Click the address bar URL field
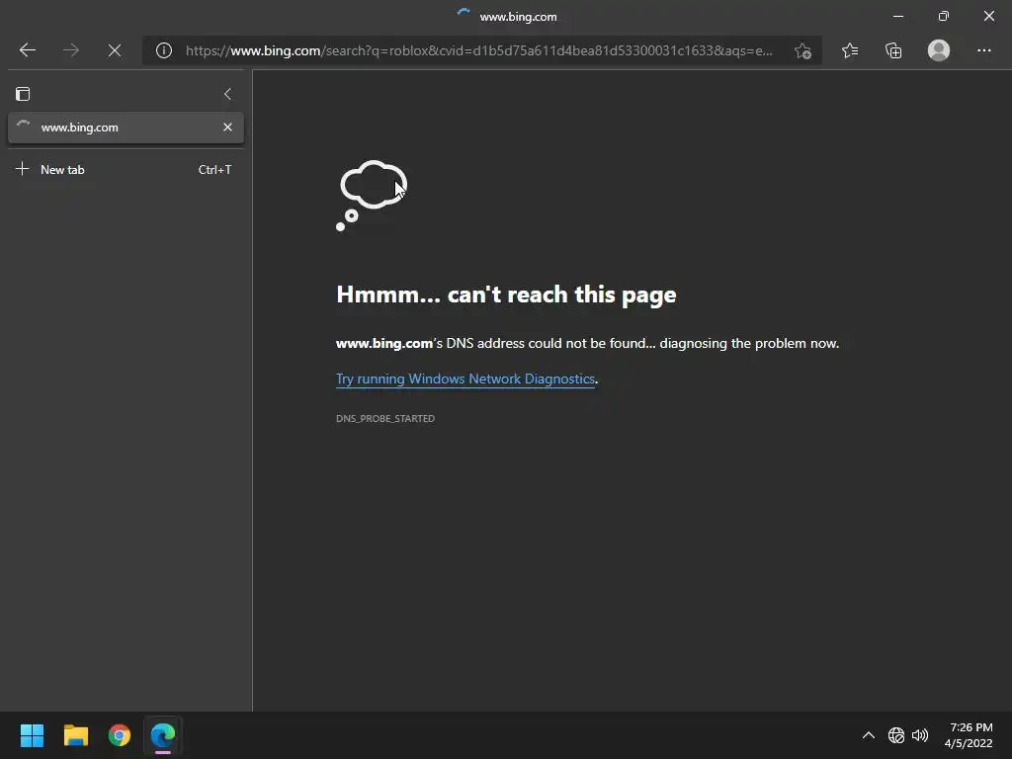This screenshot has width=1012, height=759. (479, 50)
